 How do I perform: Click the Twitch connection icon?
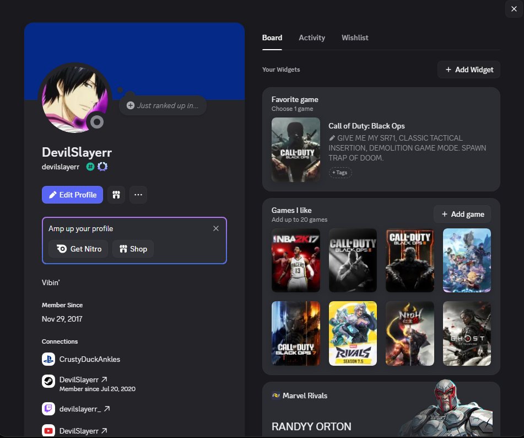[x=48, y=409]
